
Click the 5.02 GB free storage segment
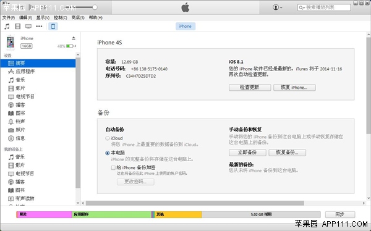(261, 214)
